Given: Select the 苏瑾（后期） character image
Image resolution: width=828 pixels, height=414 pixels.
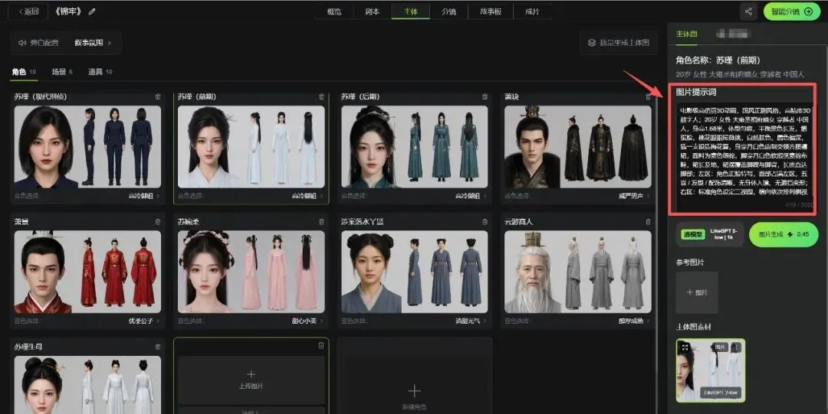Looking at the screenshot, I should click(x=415, y=147).
